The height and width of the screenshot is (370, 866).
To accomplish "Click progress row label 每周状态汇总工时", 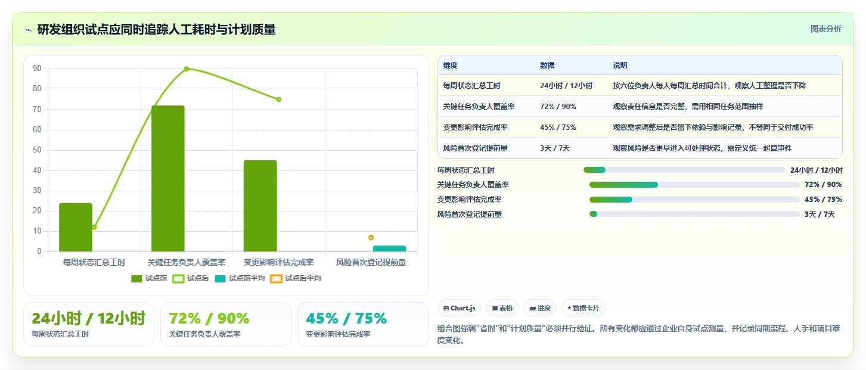I will pos(466,170).
